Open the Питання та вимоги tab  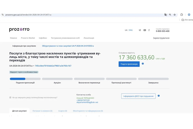(42, 111)
